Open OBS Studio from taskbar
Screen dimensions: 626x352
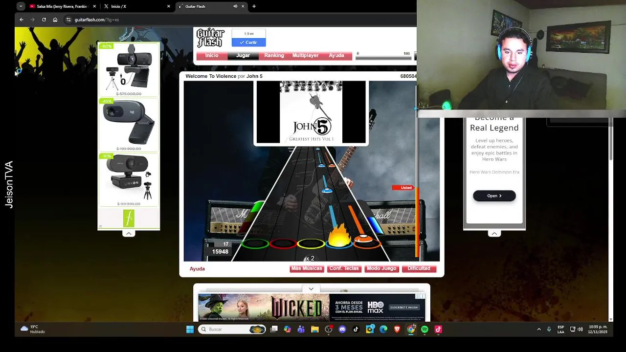(x=329, y=330)
